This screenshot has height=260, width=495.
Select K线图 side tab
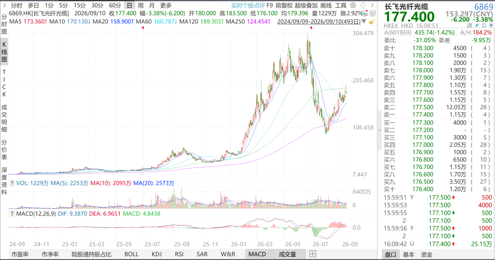[4, 52]
